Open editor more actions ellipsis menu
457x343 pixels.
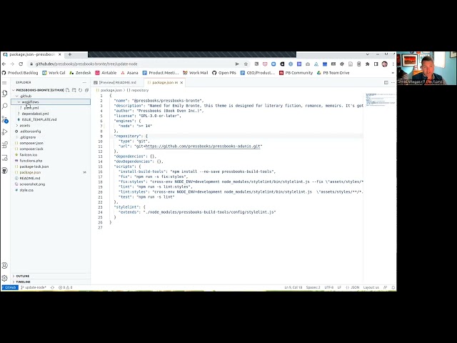393,83
